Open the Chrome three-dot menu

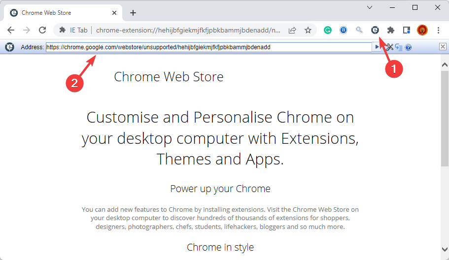pos(438,30)
